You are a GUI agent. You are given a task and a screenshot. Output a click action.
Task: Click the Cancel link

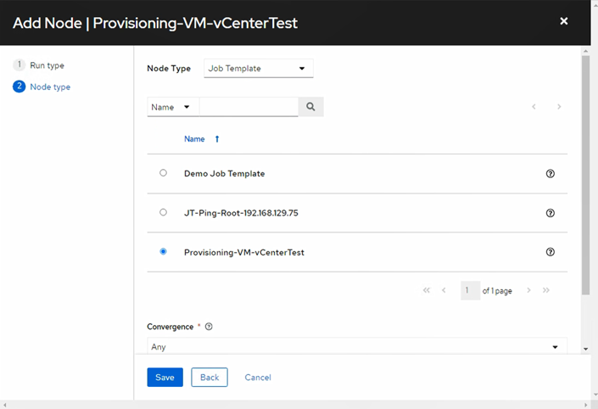[258, 377]
